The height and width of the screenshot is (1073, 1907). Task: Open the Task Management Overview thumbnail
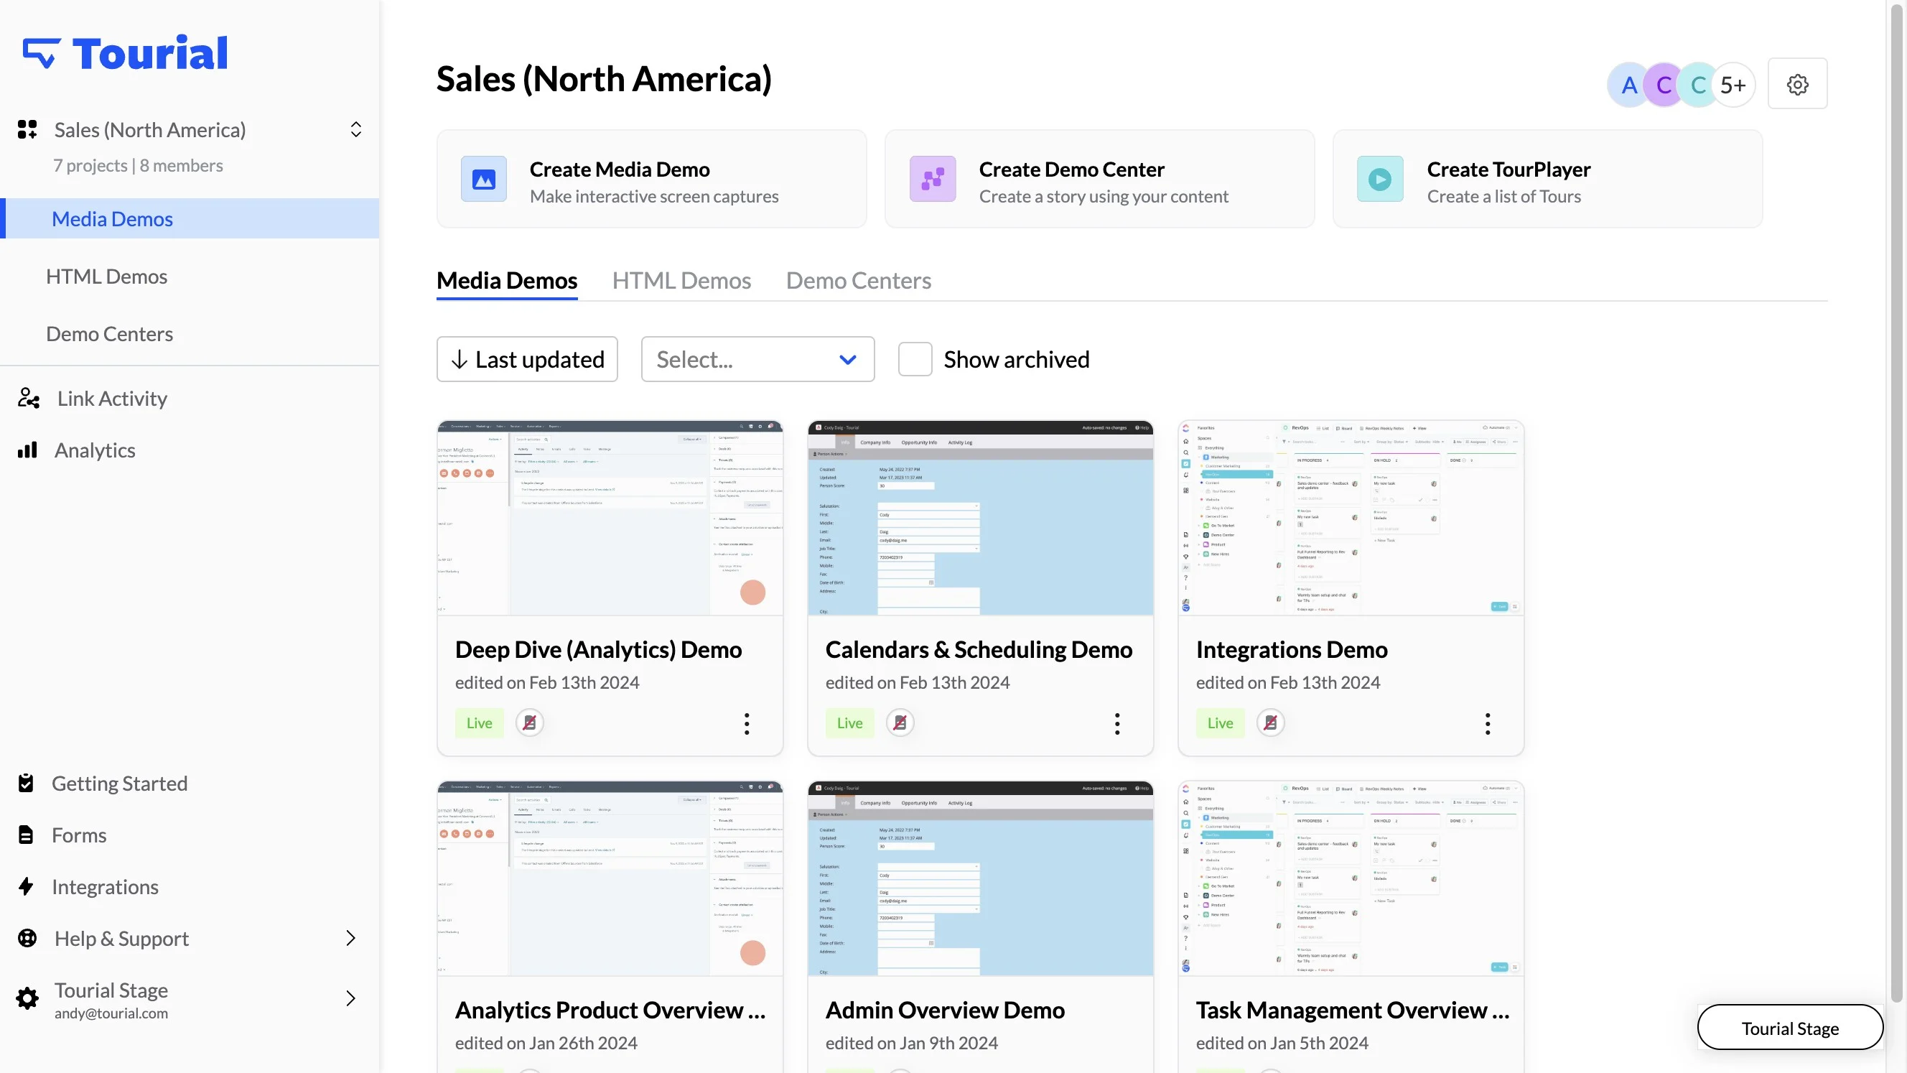(1351, 879)
